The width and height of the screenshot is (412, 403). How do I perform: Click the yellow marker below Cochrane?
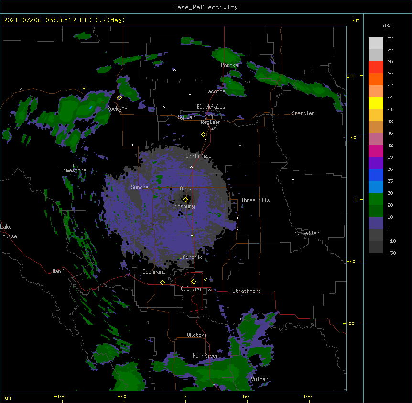click(163, 282)
